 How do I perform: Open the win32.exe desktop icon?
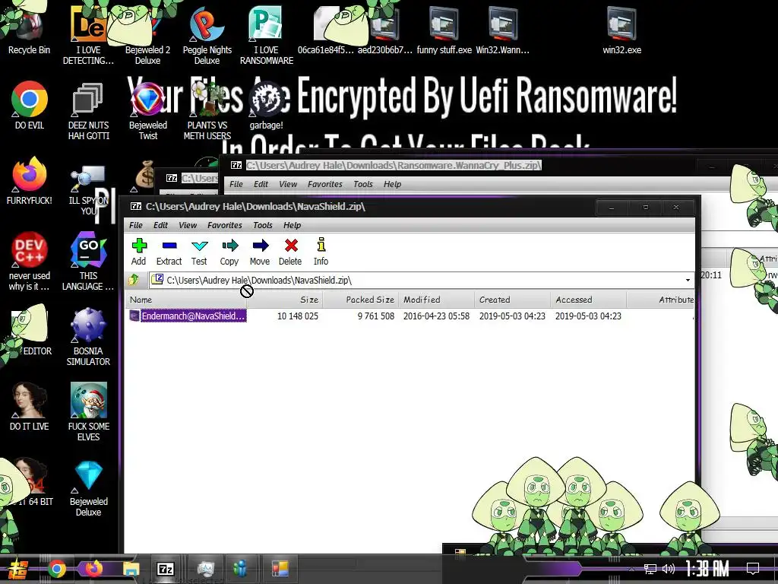[x=621, y=30]
